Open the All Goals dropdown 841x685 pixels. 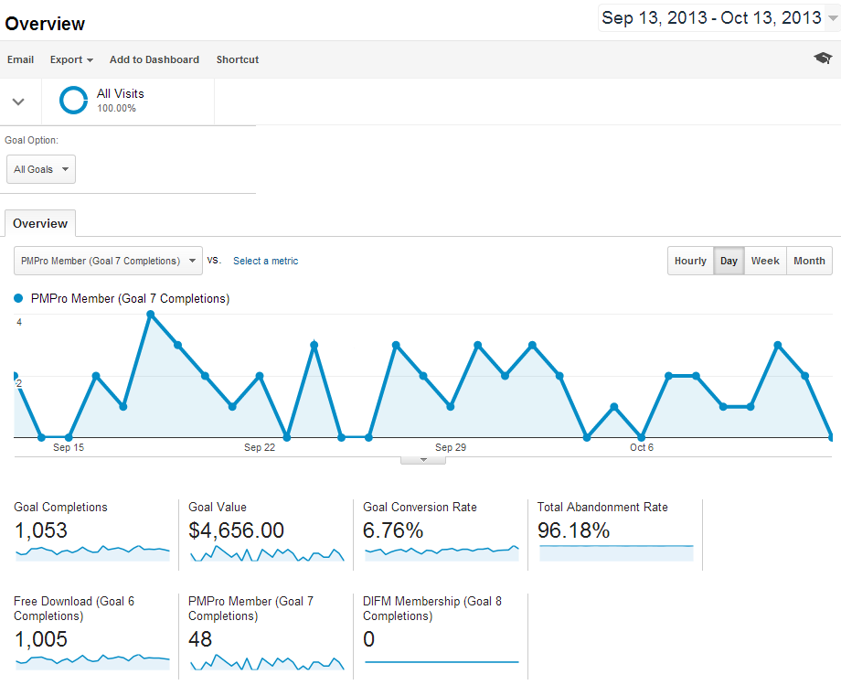[41, 169]
